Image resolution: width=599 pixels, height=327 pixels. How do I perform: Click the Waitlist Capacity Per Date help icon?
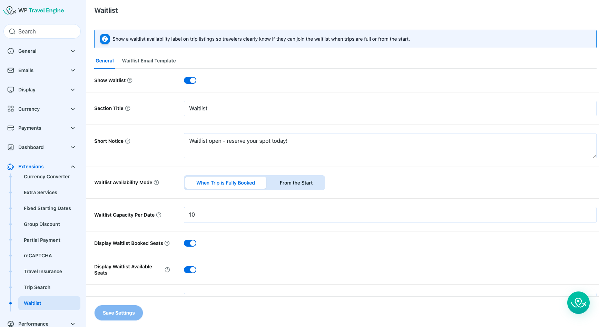pos(159,215)
